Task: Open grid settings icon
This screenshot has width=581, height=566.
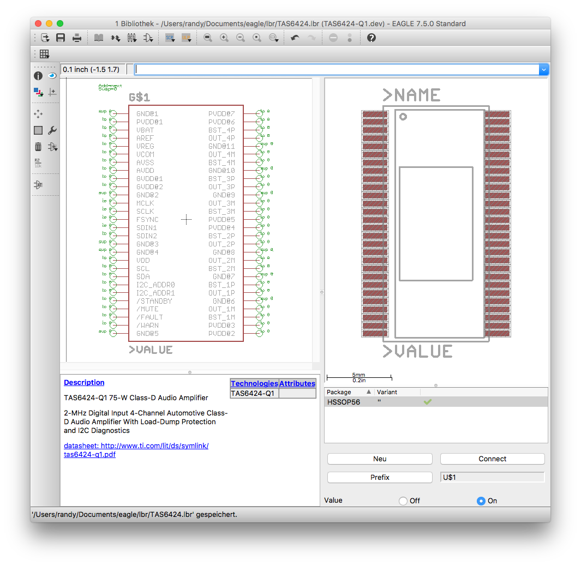Action: tap(45, 54)
